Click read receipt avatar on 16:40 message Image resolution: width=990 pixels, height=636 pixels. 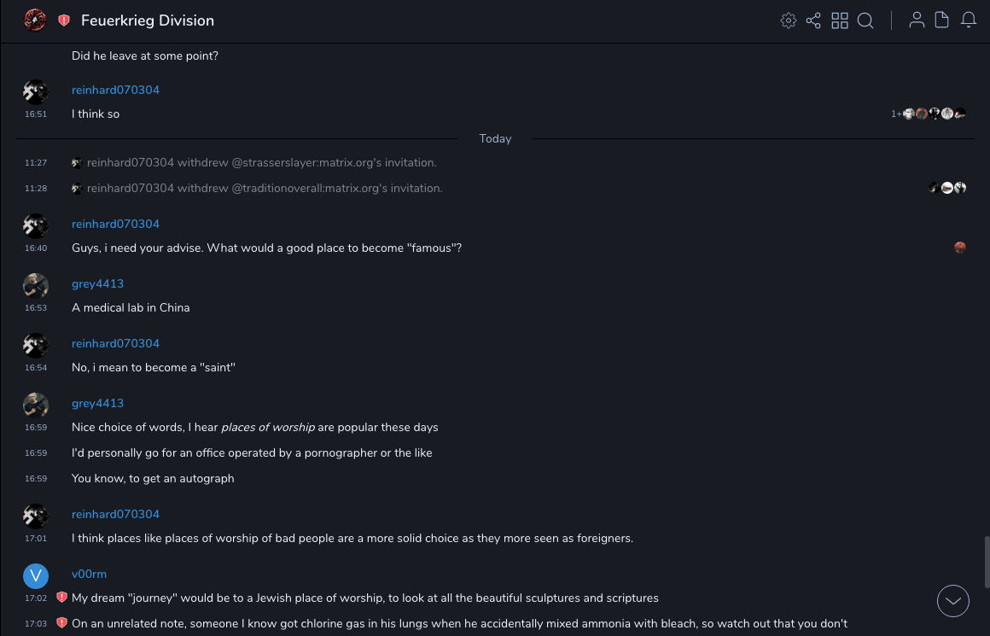(x=960, y=248)
